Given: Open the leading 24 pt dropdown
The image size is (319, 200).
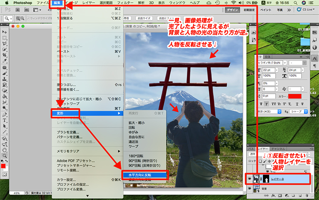Looking at the screenshot, I should (302, 70).
